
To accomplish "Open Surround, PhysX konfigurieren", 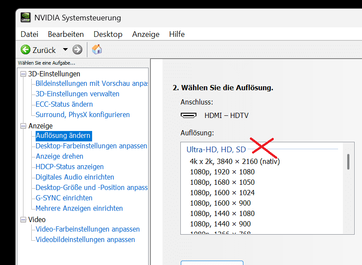I will (83, 115).
